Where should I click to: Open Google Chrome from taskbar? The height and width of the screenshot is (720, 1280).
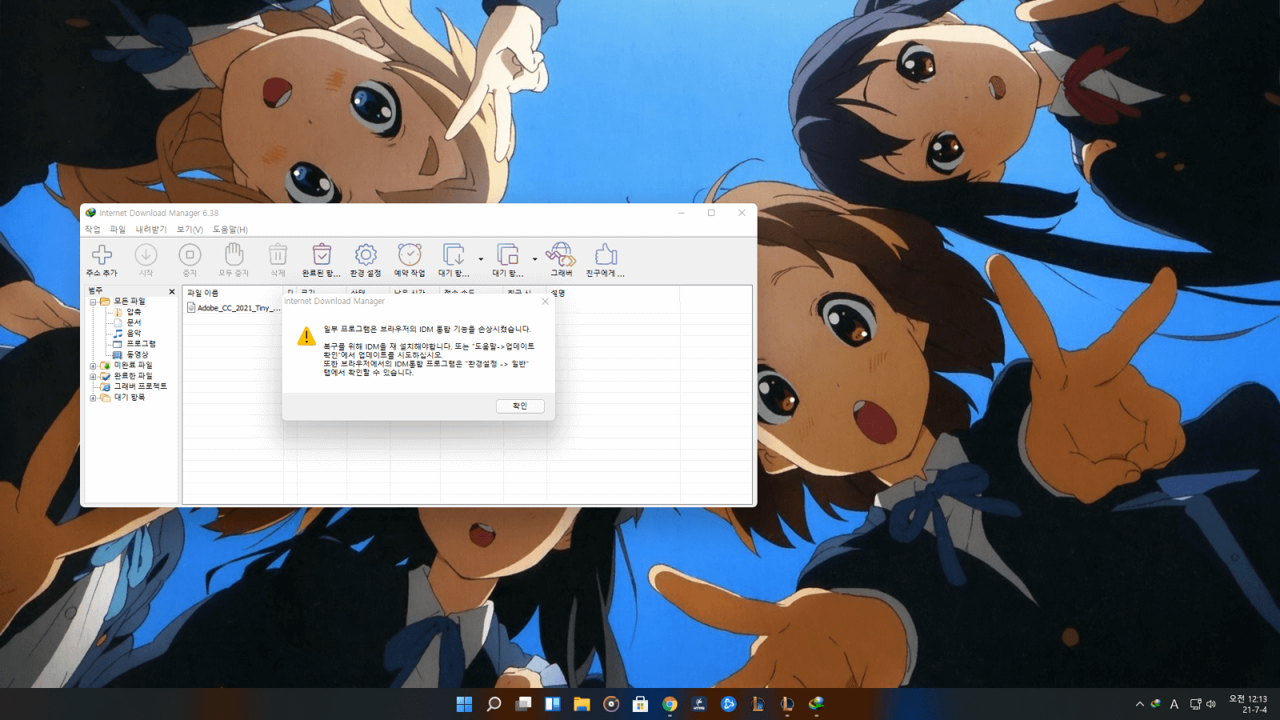coord(670,704)
